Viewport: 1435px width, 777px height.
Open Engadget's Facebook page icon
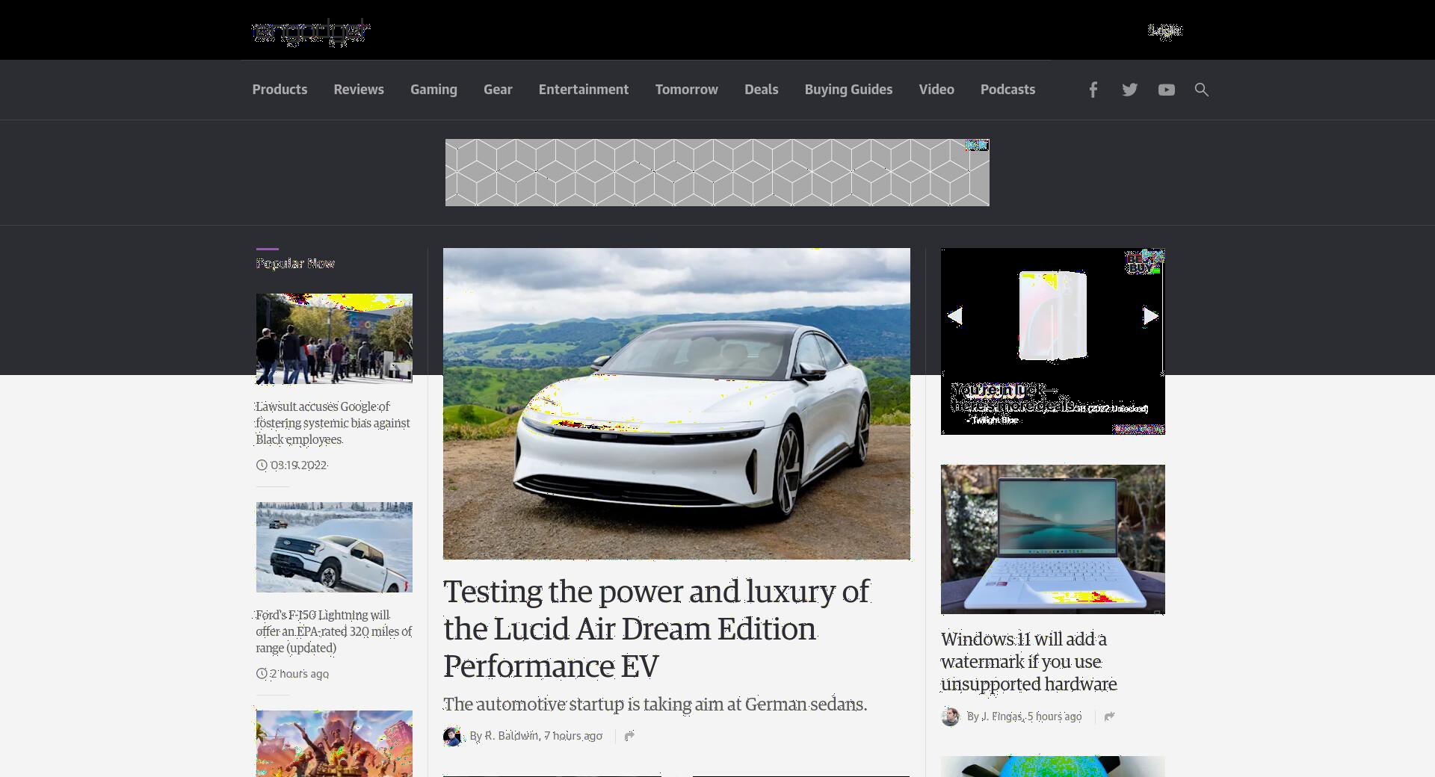click(1093, 90)
